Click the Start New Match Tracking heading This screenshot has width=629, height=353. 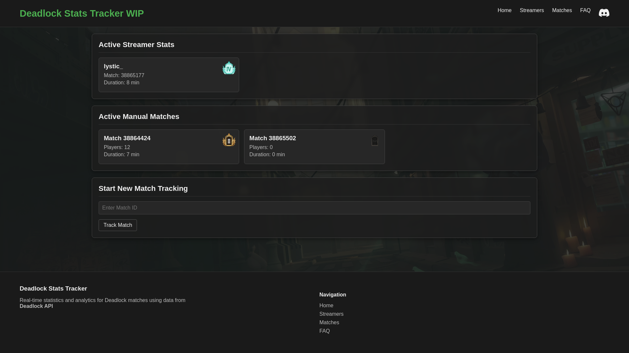(x=143, y=189)
